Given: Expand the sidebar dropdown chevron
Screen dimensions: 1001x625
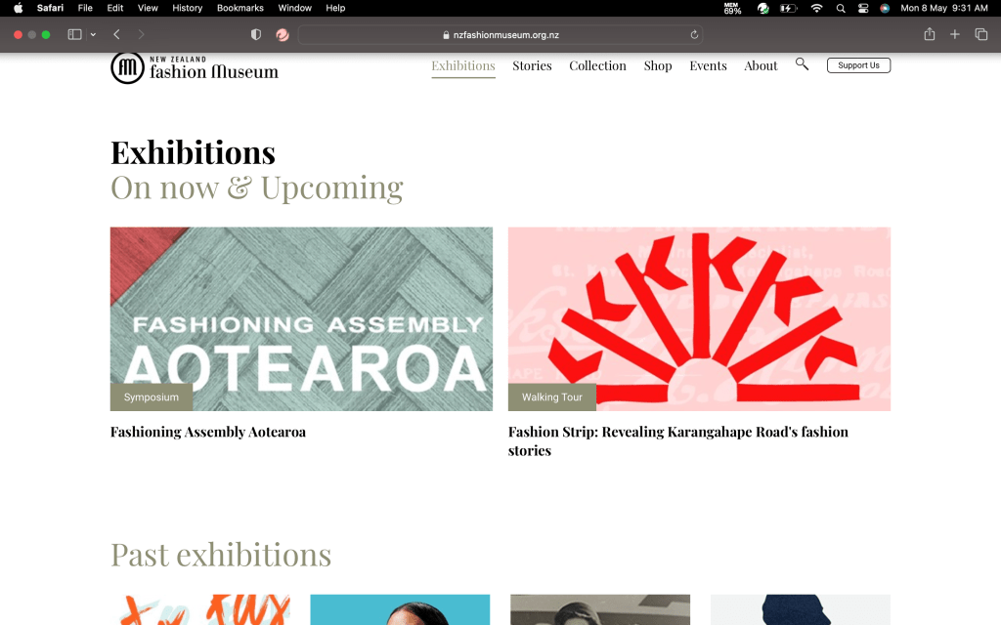Looking at the screenshot, I should [x=93, y=34].
